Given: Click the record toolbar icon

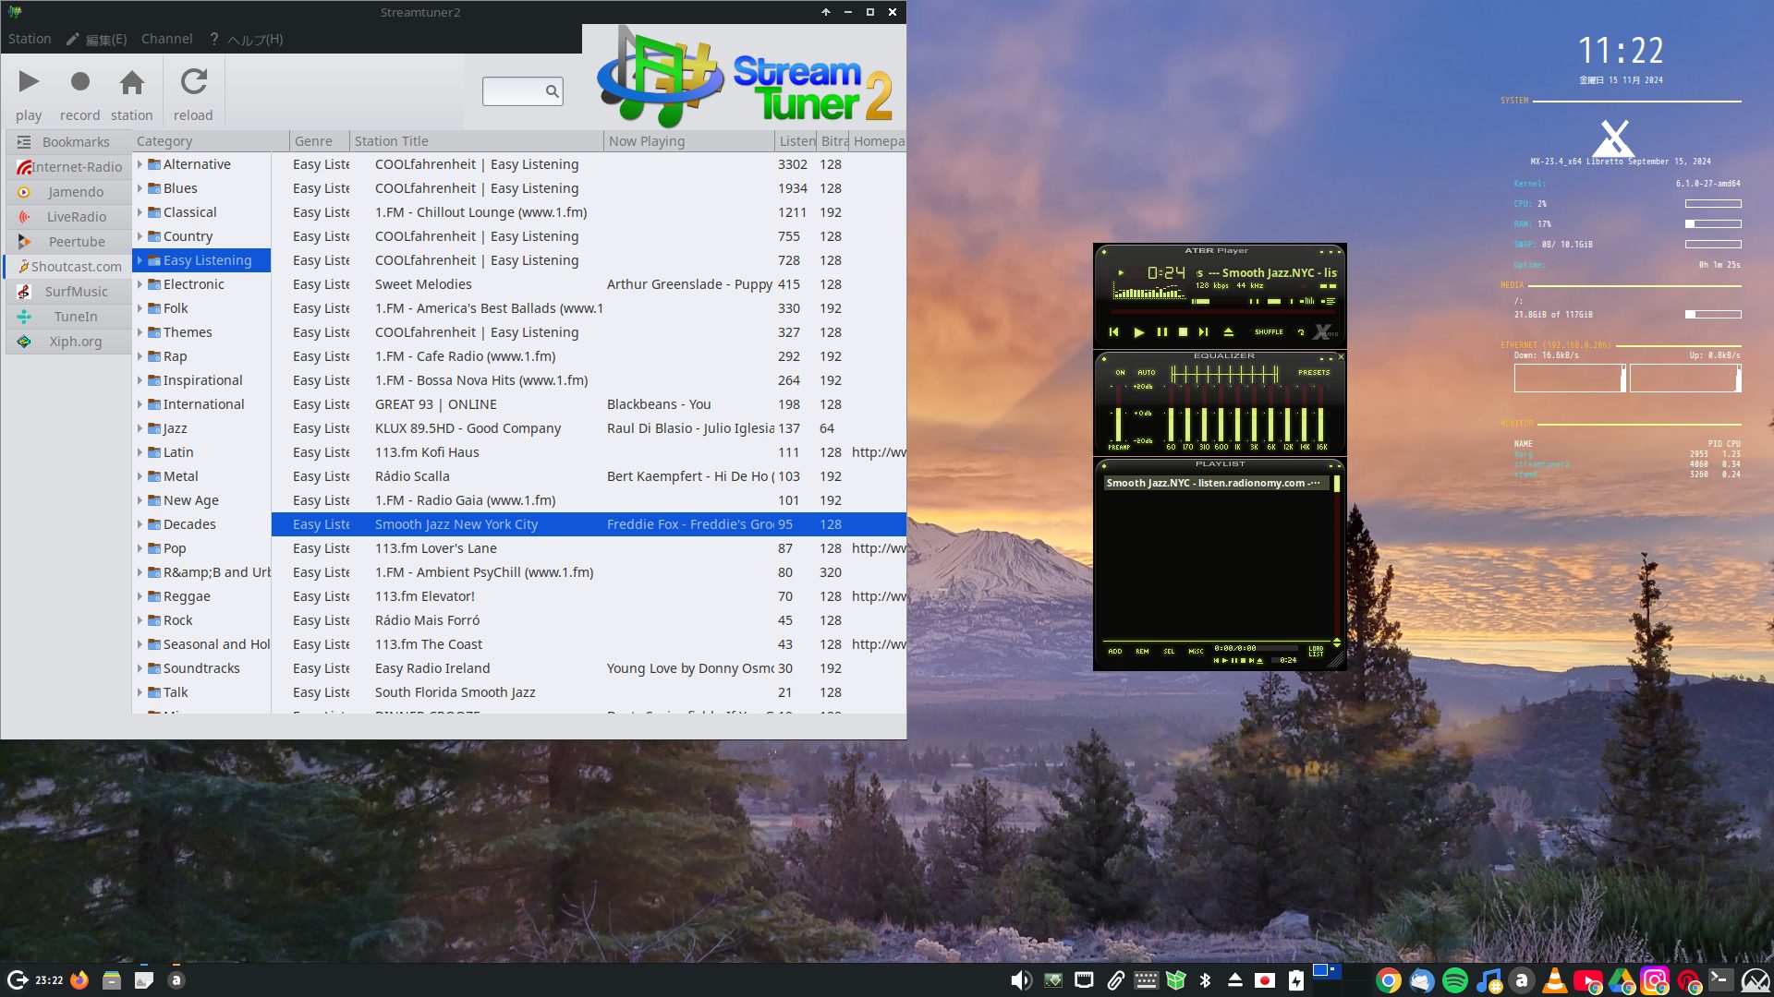Looking at the screenshot, I should click(x=80, y=82).
